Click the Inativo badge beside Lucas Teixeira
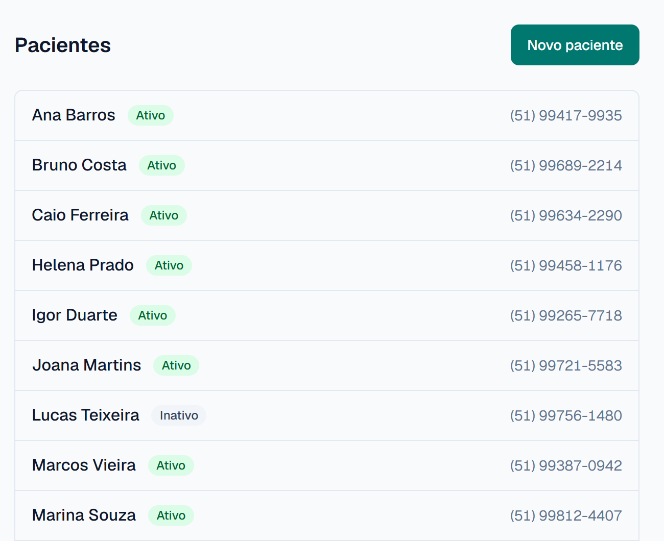This screenshot has height=541, width=664. [179, 415]
